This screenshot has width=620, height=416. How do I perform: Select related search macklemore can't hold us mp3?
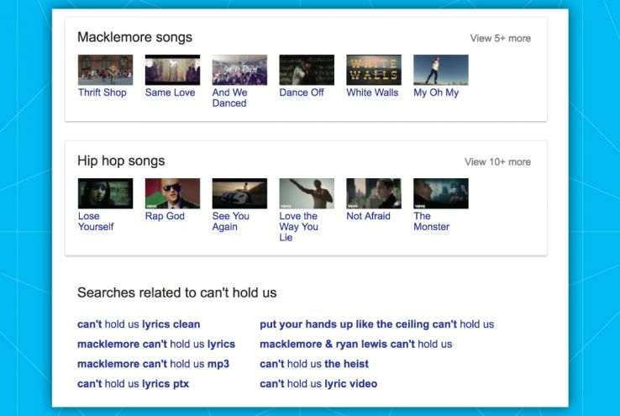tap(153, 364)
